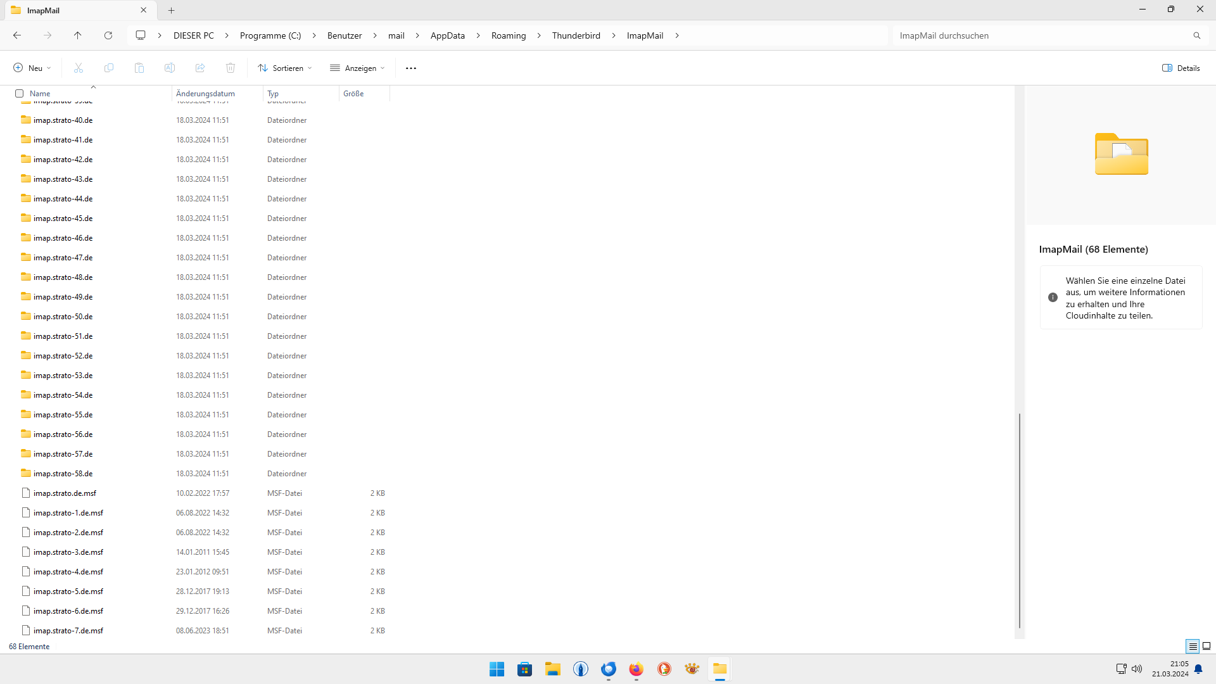This screenshot has height=684, width=1216.
Task: Open Microsoft Store from the taskbar
Action: (x=525, y=669)
